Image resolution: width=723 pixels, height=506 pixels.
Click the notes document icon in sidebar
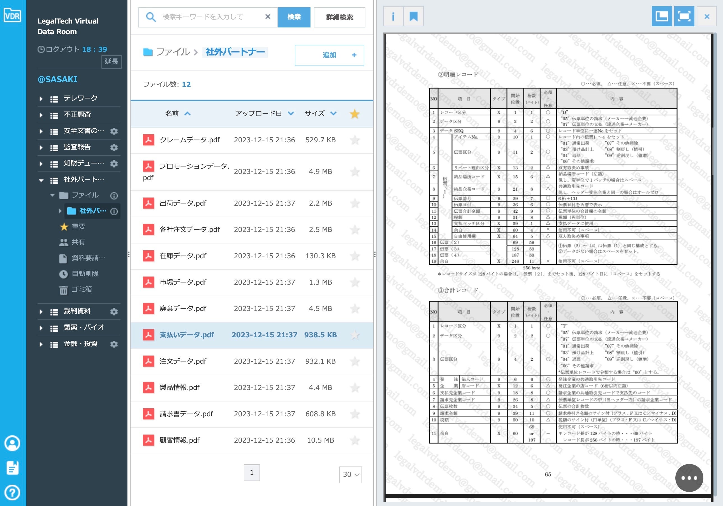(x=12, y=468)
